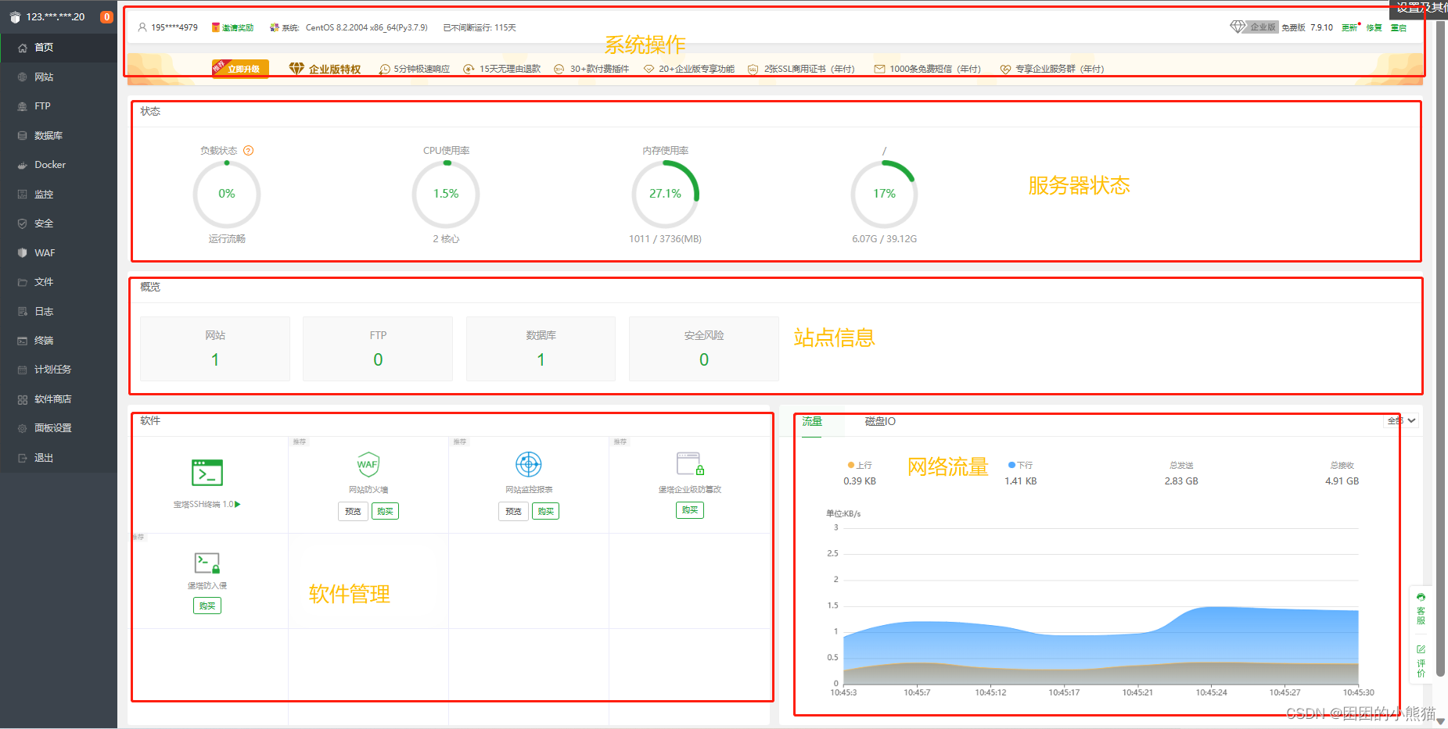Click the orange message count badge showing 0
This screenshot has width=1448, height=729.
click(x=106, y=16)
